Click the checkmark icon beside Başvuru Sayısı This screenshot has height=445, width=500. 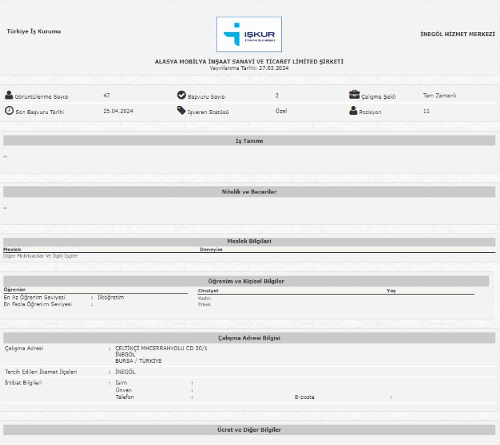pyautogui.click(x=181, y=95)
